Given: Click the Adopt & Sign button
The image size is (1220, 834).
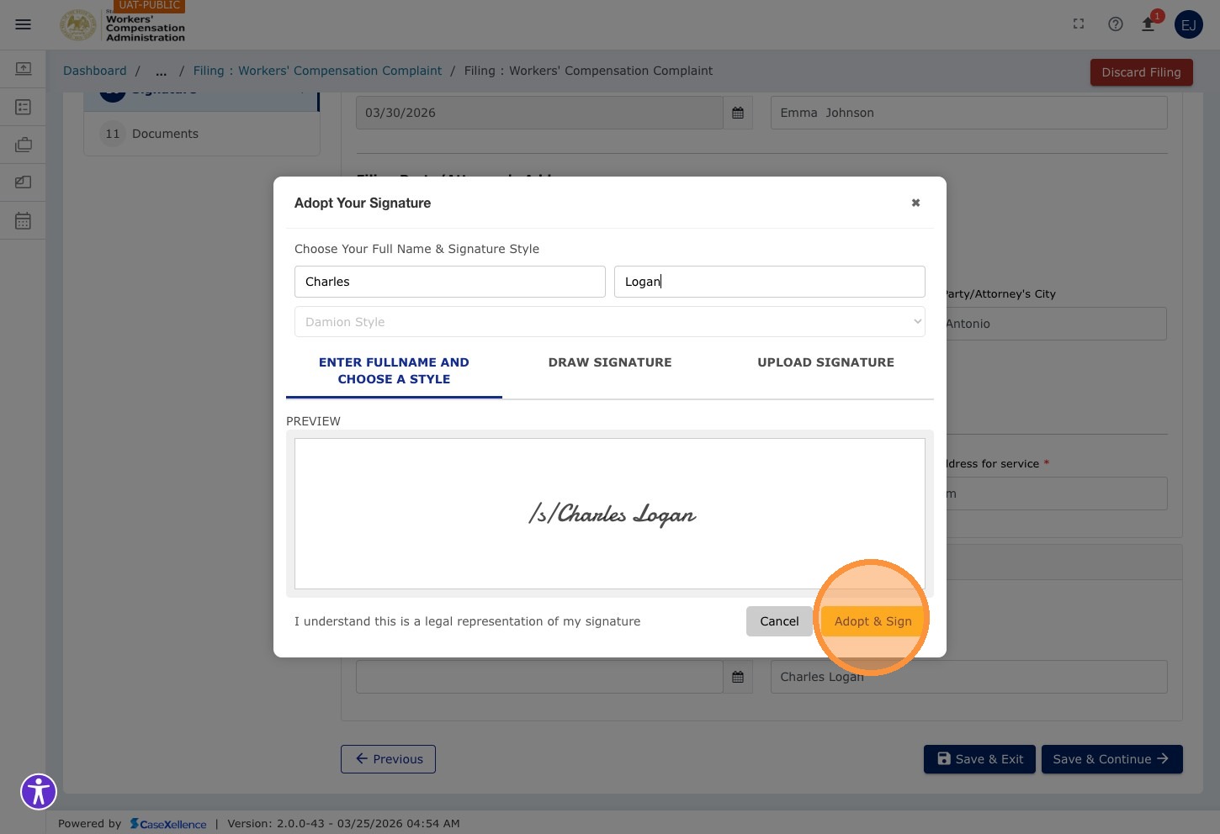Looking at the screenshot, I should coord(873,621).
